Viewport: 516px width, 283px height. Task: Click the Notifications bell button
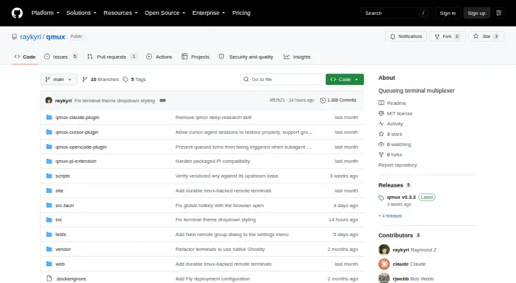point(406,37)
